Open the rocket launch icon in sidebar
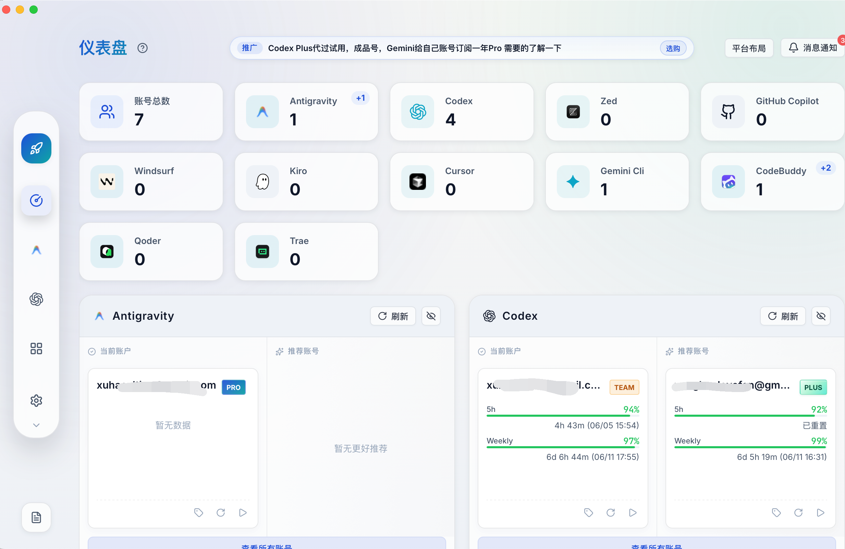845x549 pixels. [x=36, y=148]
